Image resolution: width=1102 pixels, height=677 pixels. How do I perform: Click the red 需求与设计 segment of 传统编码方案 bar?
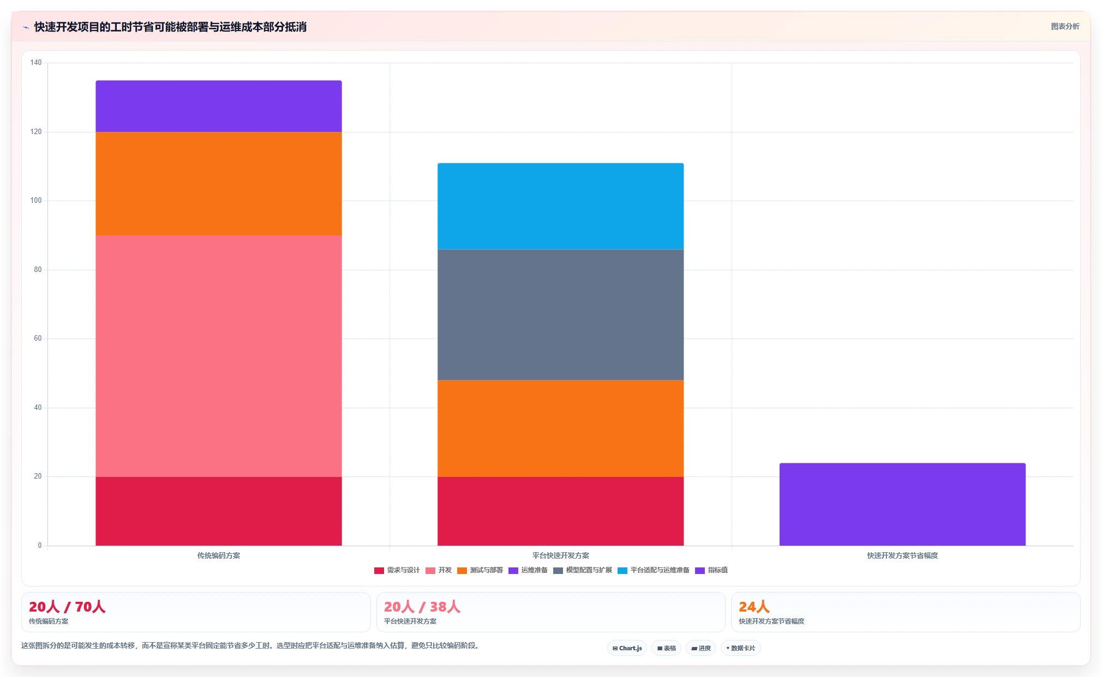(x=219, y=511)
